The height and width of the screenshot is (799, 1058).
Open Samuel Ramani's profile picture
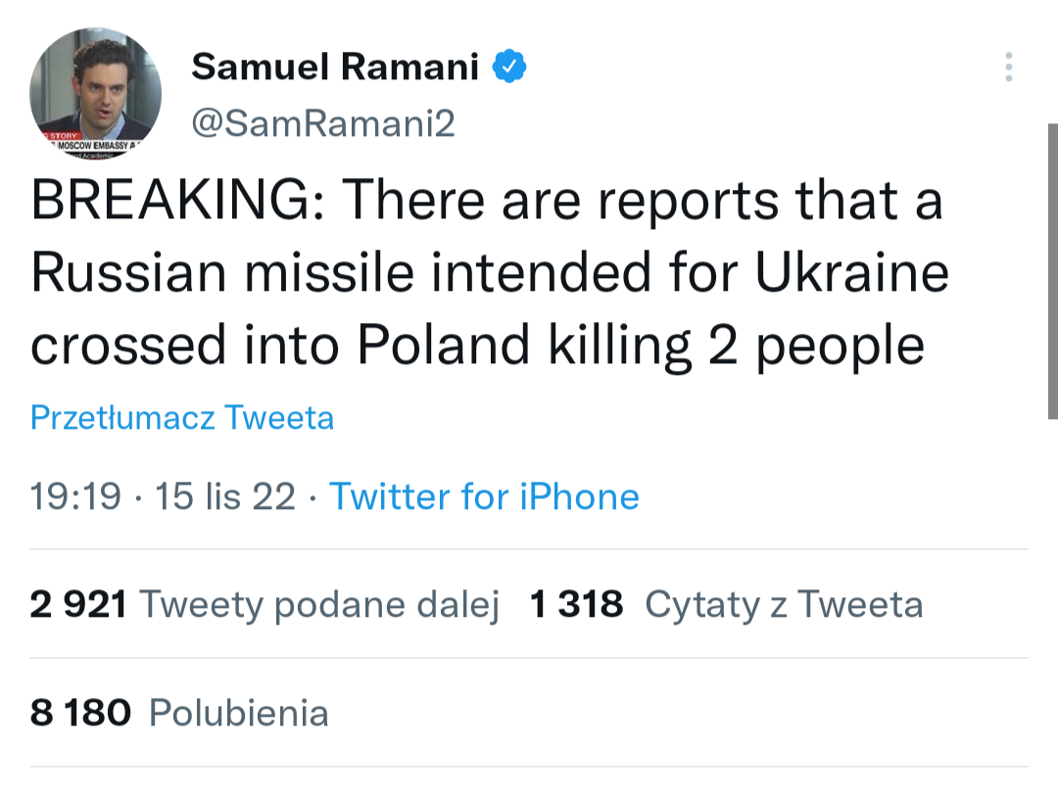(96, 93)
